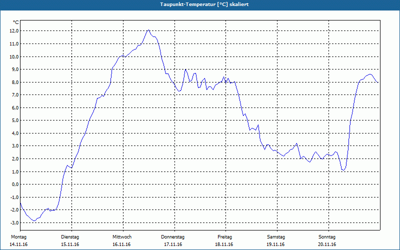Click the 7,0 axis value
The height and width of the screenshot is (250, 400).
click(x=15, y=95)
